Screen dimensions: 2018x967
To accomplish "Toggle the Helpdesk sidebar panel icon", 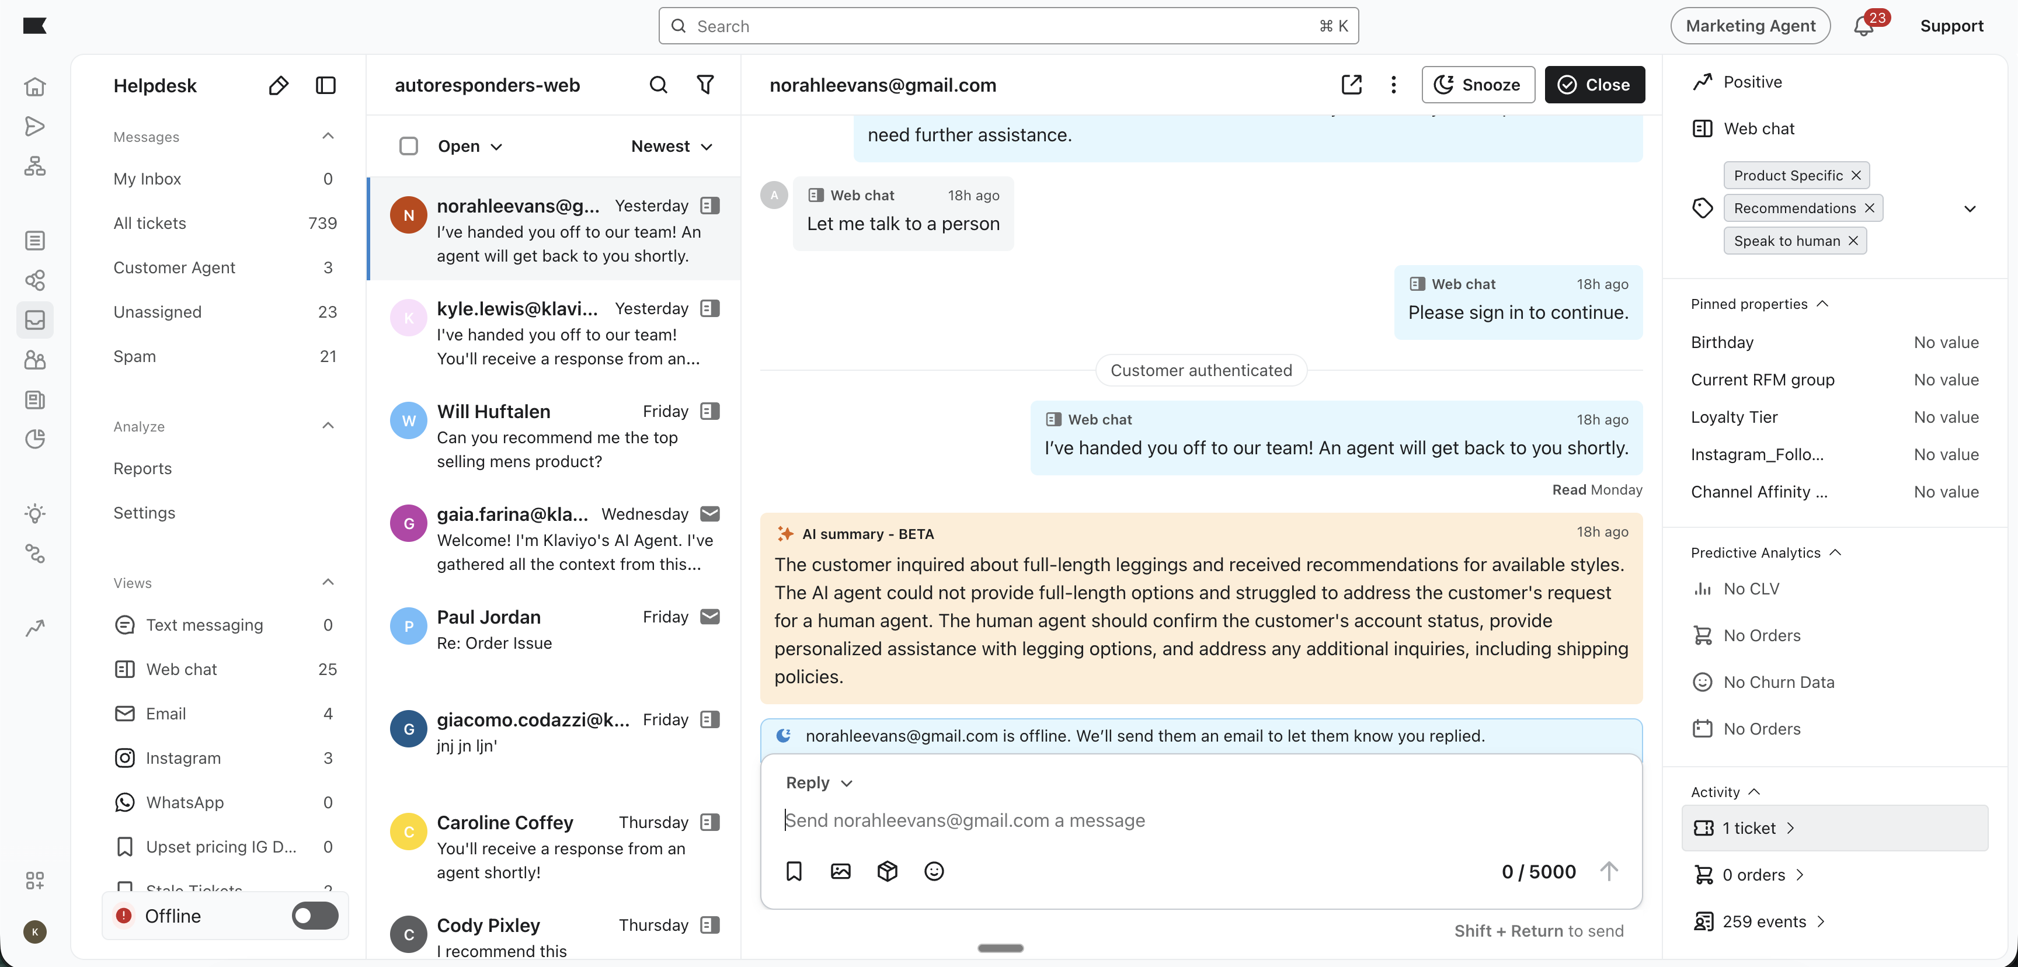I will (x=325, y=85).
